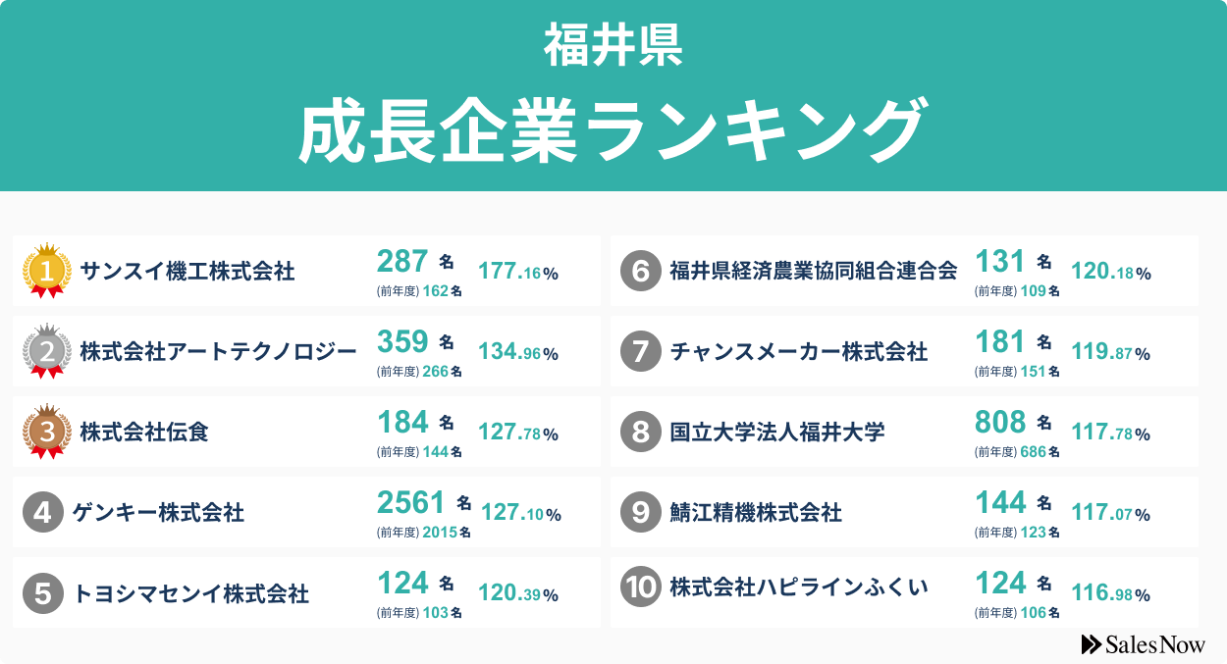The image size is (1227, 664).
Task: Click the gray number 4 rank badge
Action: (x=42, y=512)
